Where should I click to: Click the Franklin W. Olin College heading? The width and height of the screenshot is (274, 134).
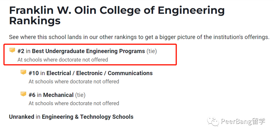117,15
